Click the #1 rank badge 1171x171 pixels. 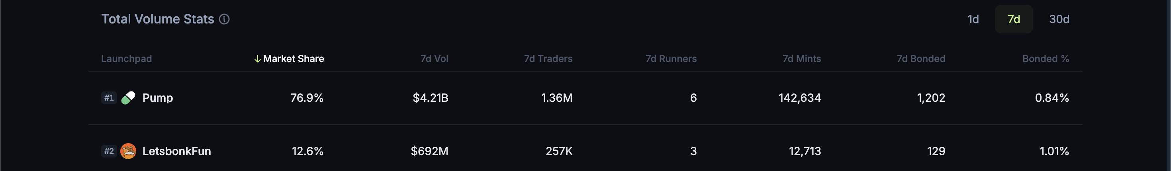(x=109, y=98)
